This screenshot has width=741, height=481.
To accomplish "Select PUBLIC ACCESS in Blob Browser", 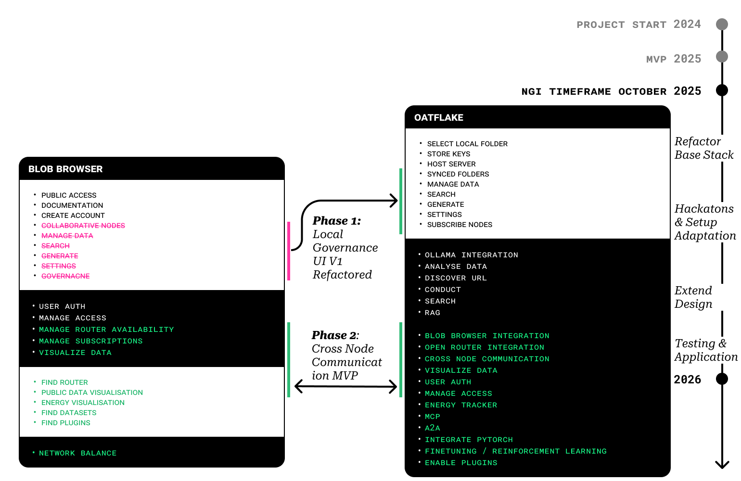I will click(69, 195).
